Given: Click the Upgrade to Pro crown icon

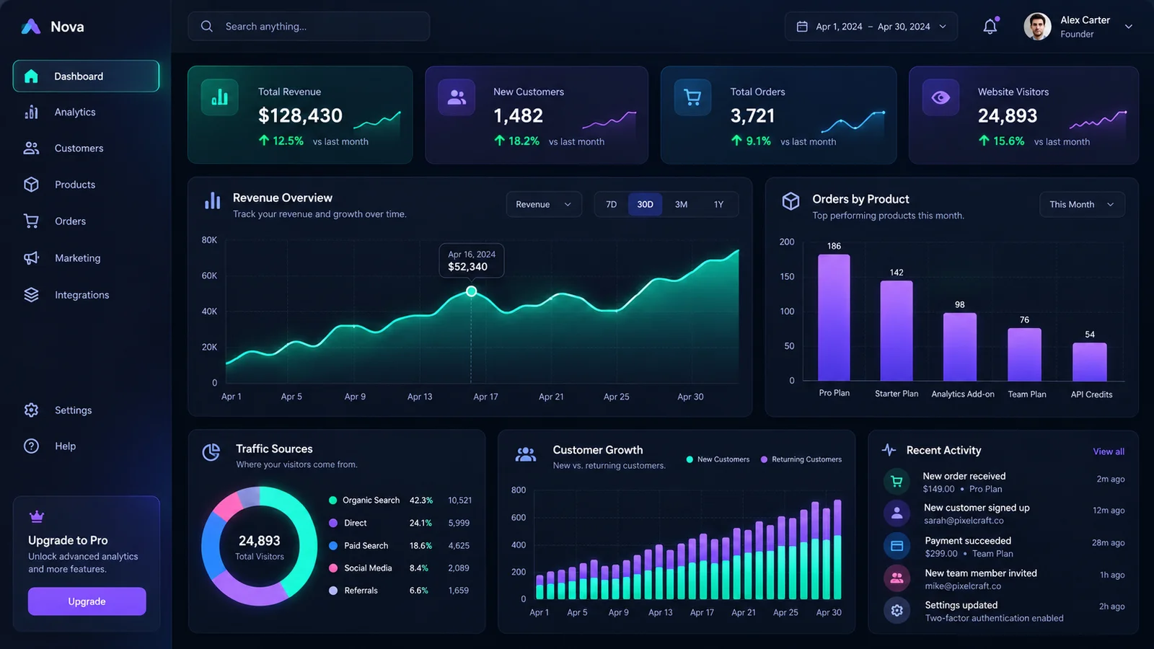Looking at the screenshot, I should tap(37, 516).
